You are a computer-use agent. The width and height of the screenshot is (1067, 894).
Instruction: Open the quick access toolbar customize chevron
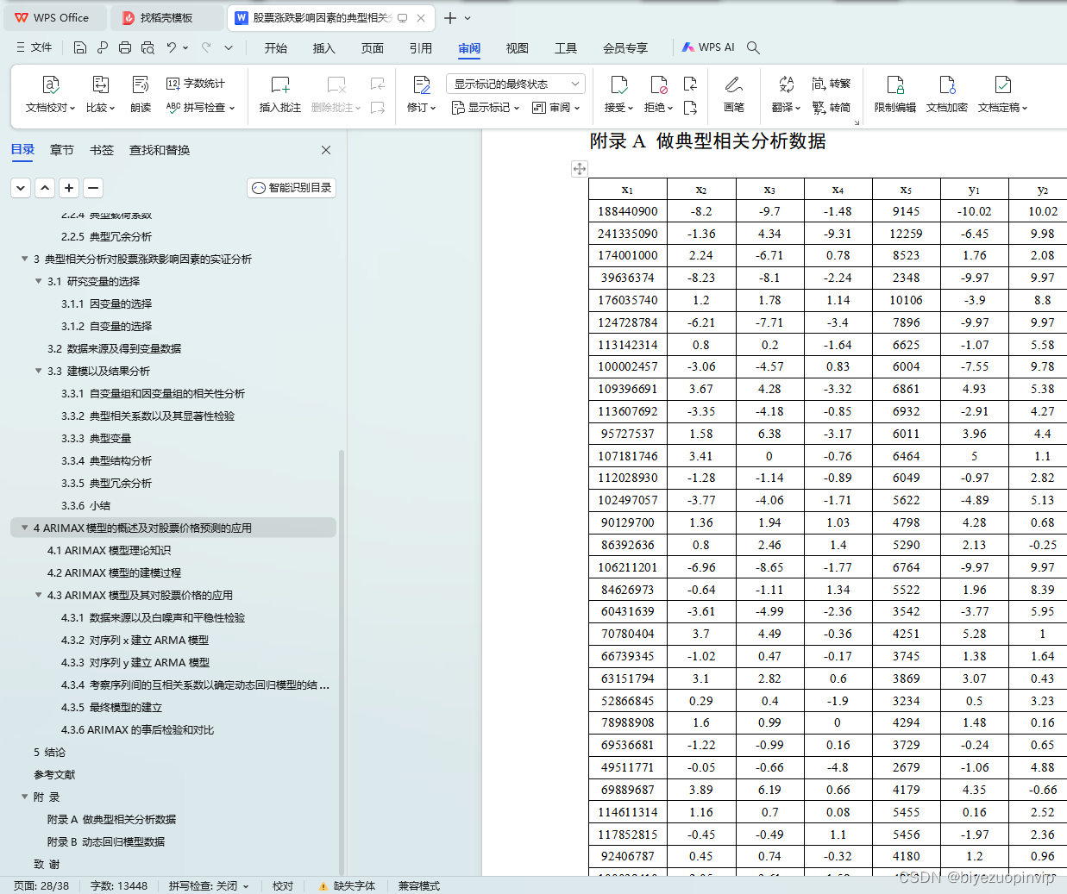(229, 47)
